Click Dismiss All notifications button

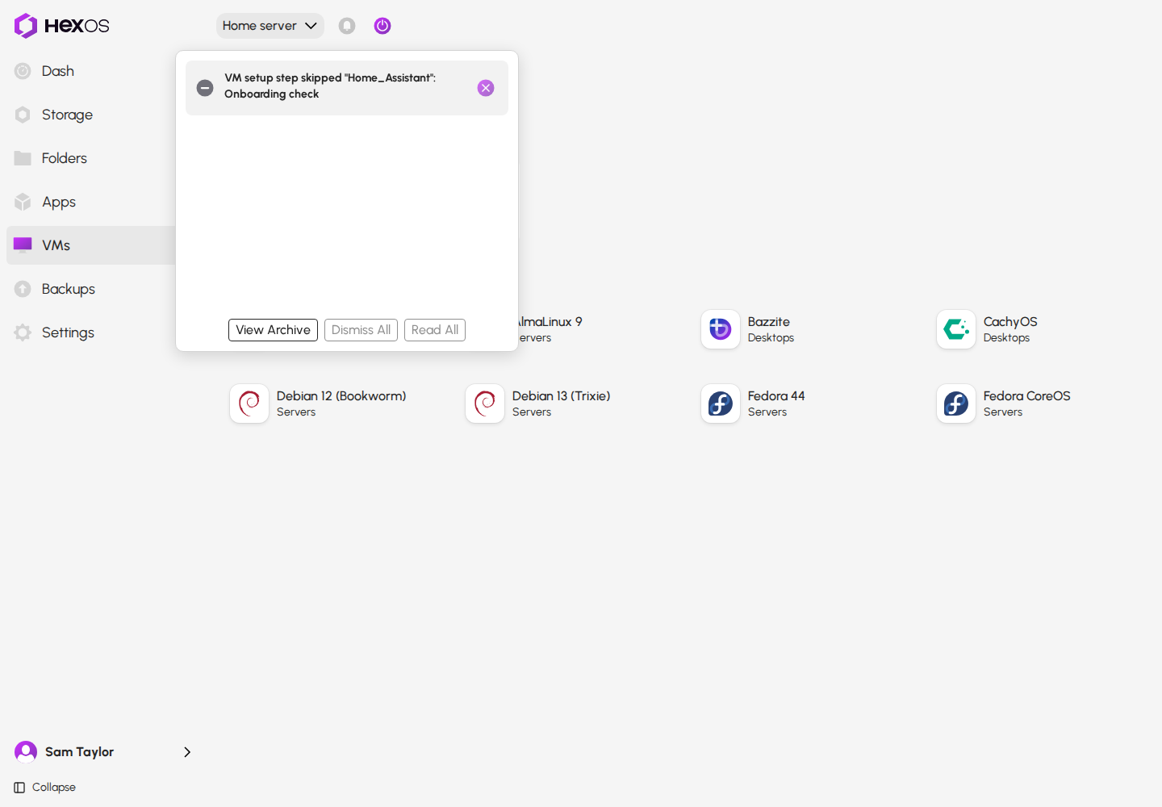click(361, 330)
